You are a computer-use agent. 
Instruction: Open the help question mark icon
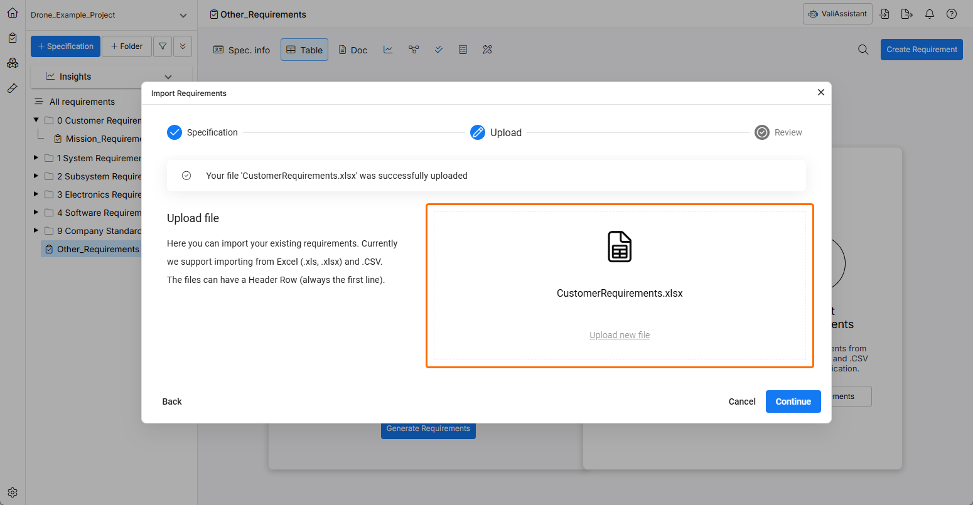coord(952,14)
